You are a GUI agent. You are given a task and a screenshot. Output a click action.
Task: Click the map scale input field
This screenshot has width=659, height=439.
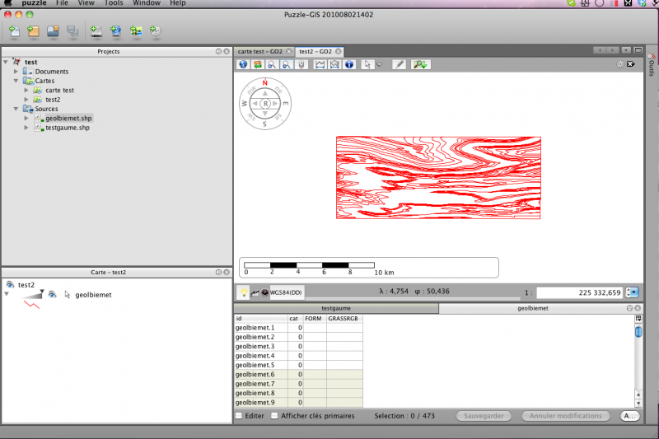580,292
